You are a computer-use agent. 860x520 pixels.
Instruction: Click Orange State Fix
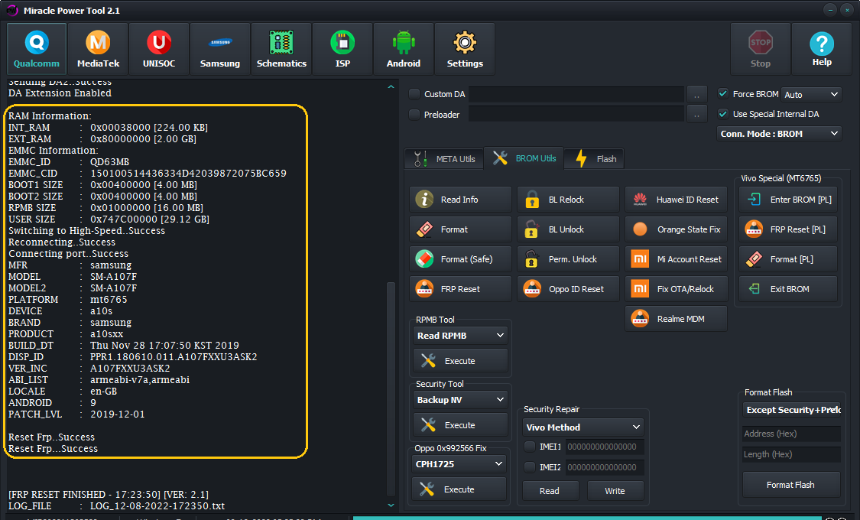[x=677, y=229]
